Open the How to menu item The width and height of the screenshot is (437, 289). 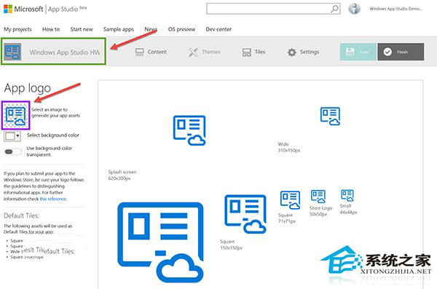[x=51, y=29]
